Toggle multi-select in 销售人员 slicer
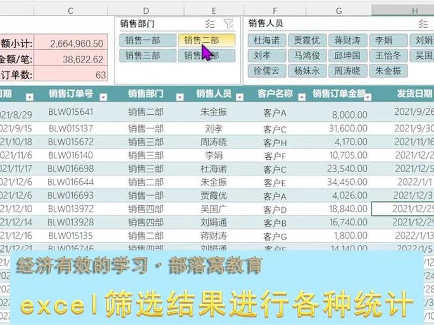 (423, 24)
